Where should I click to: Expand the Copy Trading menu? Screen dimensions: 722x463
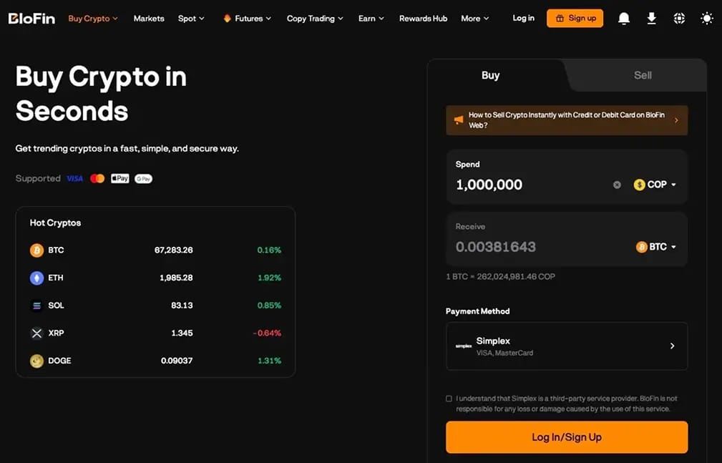tap(315, 19)
